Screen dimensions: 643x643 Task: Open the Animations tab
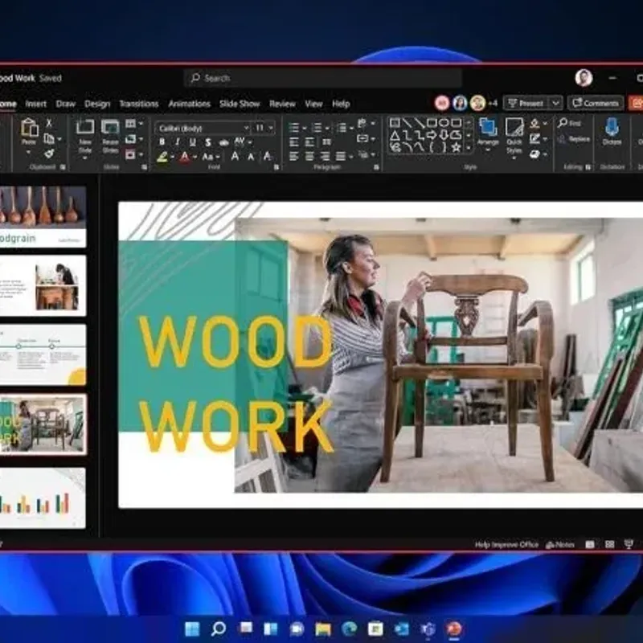tap(189, 104)
